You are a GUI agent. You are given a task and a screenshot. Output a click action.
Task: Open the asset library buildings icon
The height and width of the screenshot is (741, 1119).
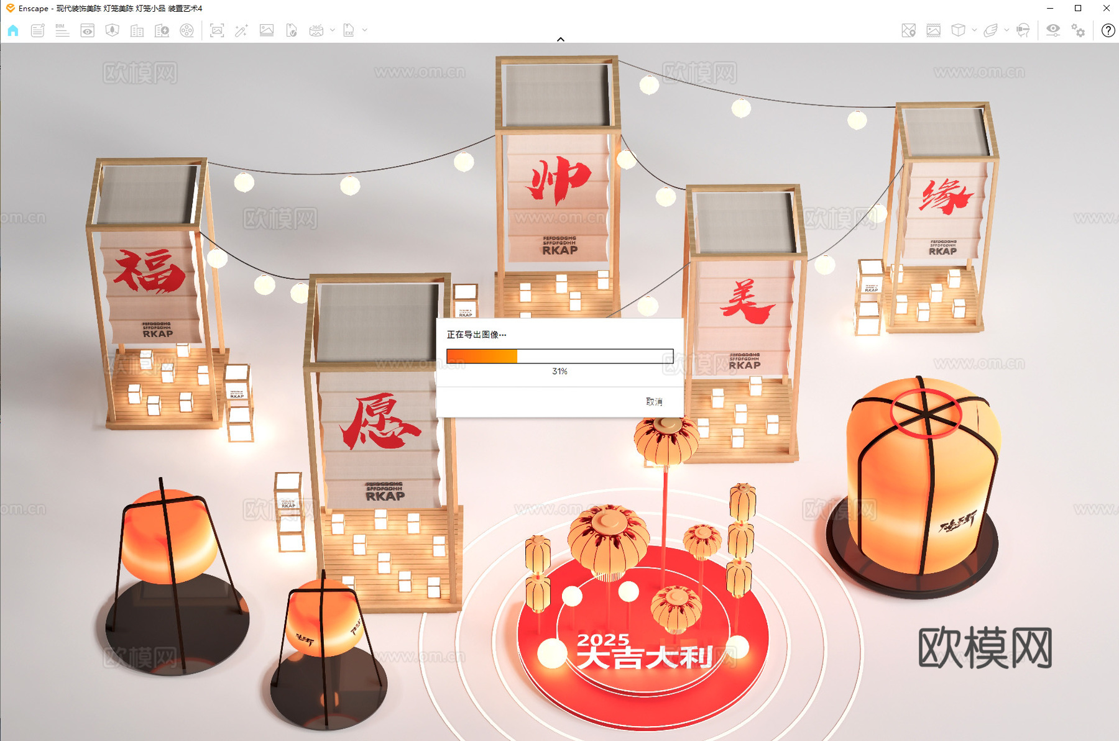[x=137, y=30]
